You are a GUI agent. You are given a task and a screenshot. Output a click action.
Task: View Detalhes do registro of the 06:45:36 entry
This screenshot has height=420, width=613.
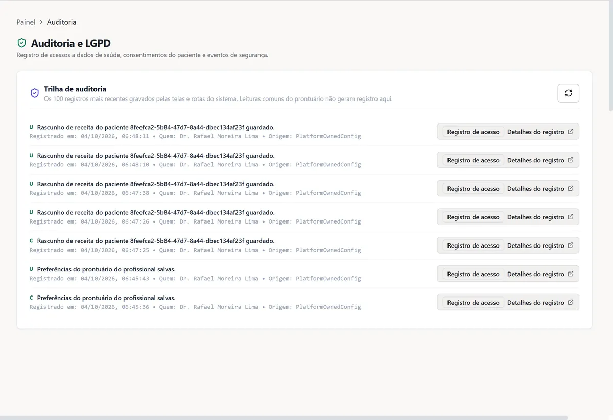coord(540,303)
